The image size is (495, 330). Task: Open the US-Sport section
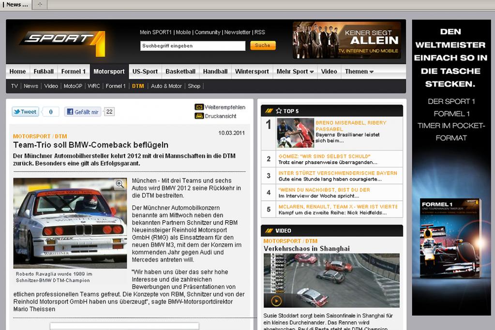(145, 72)
